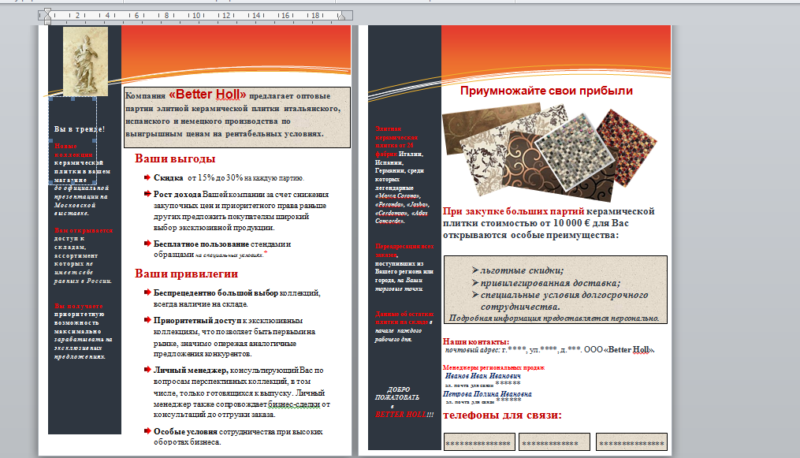Click the red sidebar text "Данные об остатках"
The height and width of the screenshot is (458, 800).
(x=404, y=315)
